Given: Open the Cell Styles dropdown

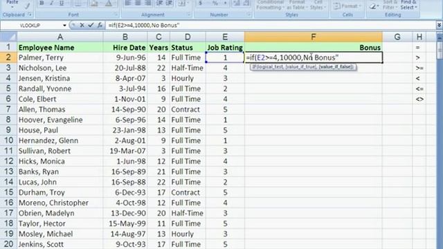Looking at the screenshot, I should pos(318,5).
